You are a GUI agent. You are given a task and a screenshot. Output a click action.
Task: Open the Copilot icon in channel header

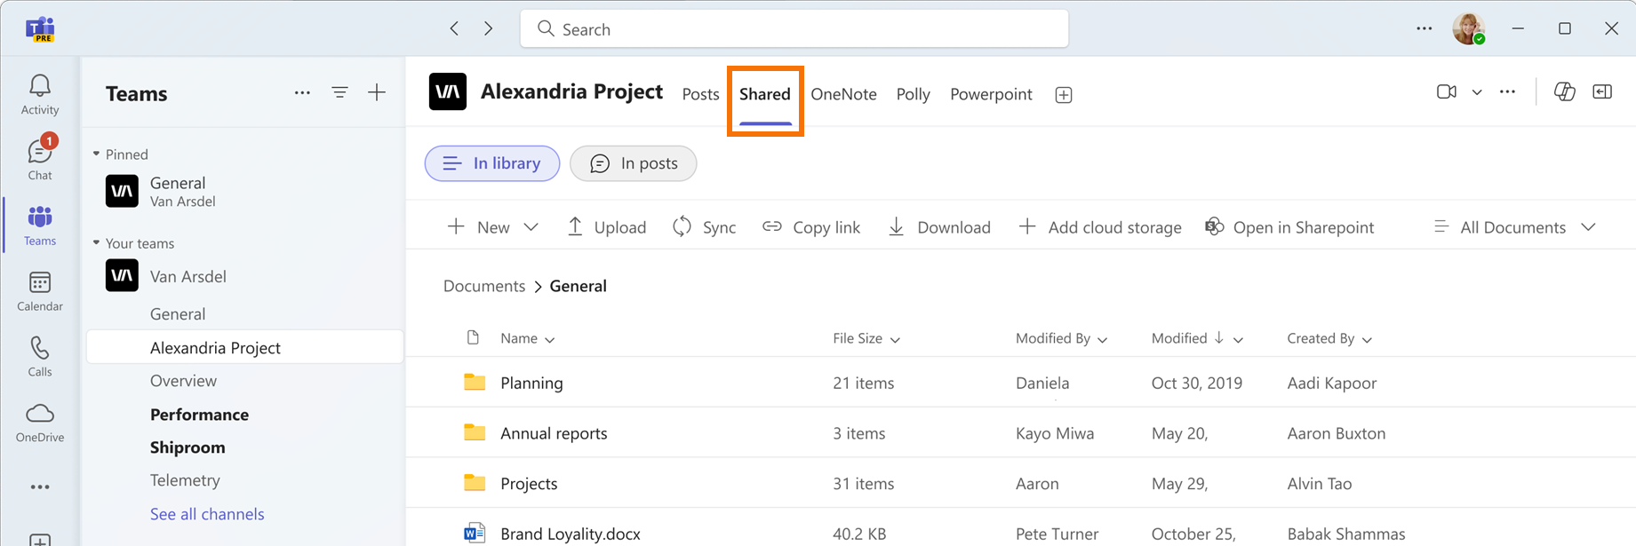point(1564,91)
